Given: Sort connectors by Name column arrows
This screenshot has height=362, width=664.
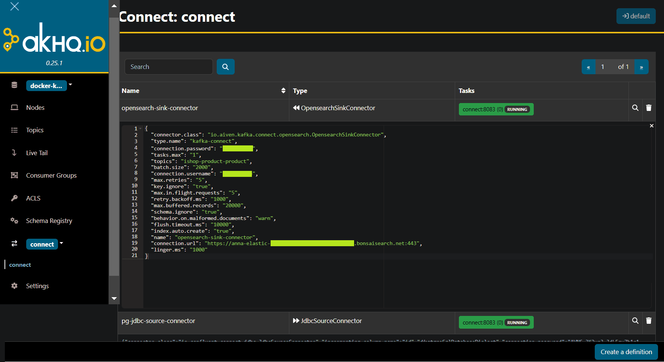Looking at the screenshot, I should [x=283, y=91].
